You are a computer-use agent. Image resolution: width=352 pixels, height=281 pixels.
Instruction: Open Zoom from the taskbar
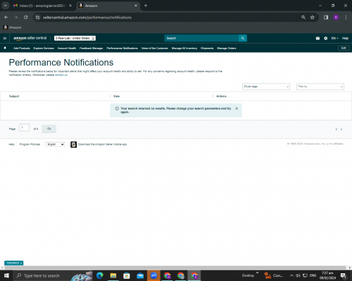[153, 275]
